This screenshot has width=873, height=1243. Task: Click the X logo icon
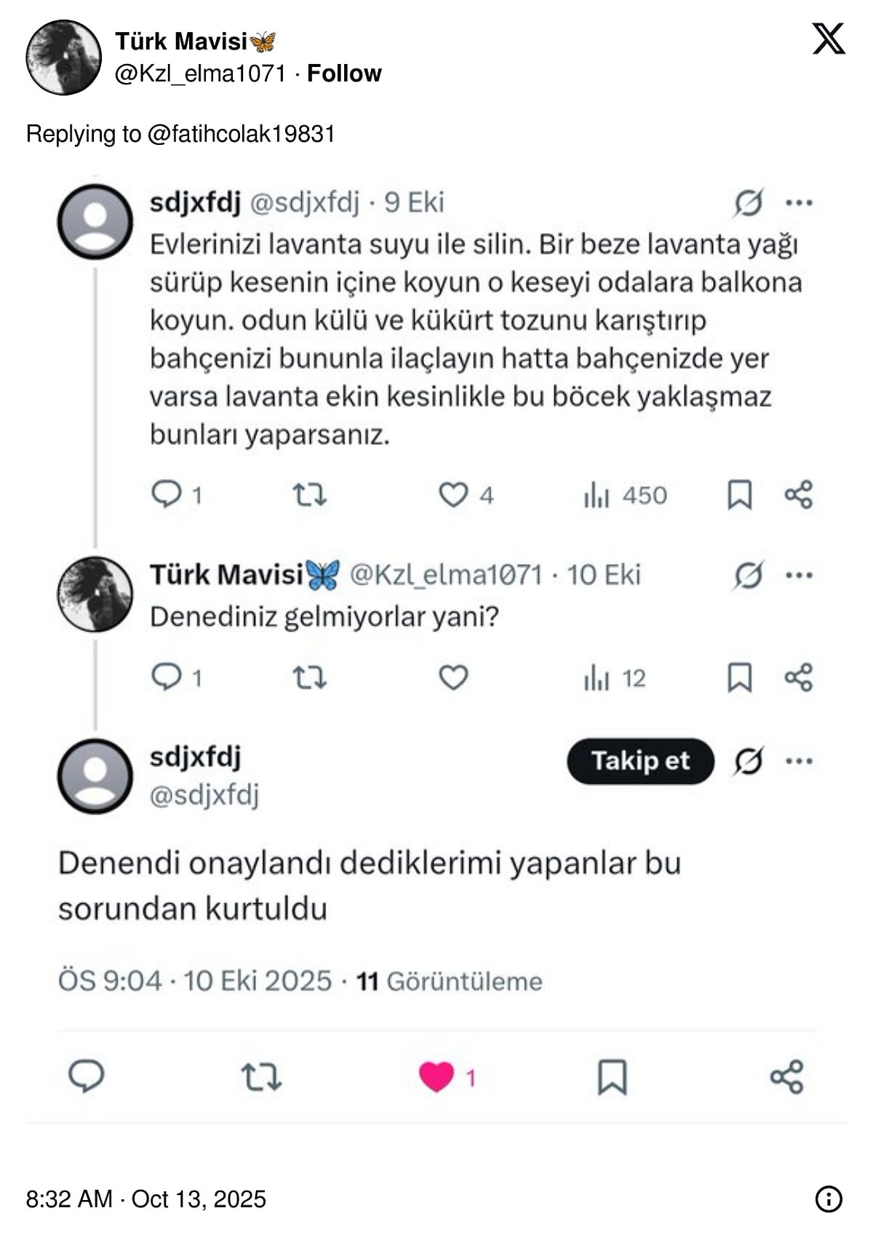(828, 39)
